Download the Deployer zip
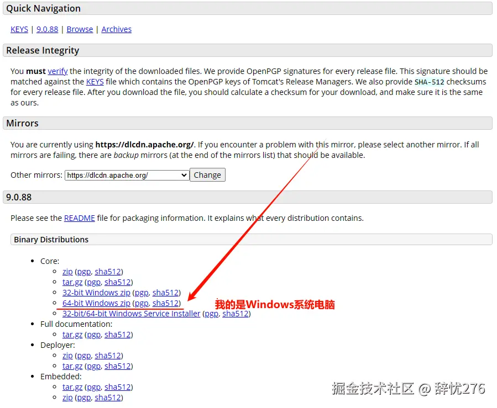This screenshot has width=497, height=408. 67,356
